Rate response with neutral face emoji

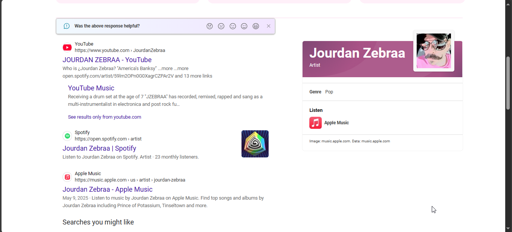tap(233, 26)
